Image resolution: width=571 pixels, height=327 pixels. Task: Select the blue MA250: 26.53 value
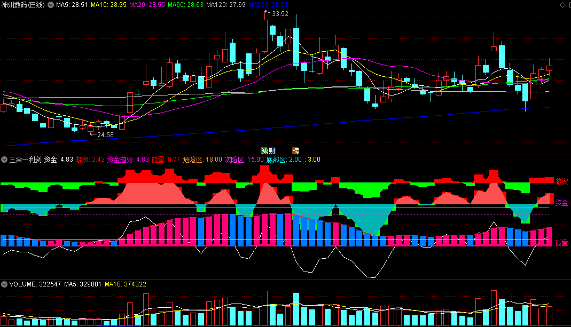pyautogui.click(x=268, y=5)
